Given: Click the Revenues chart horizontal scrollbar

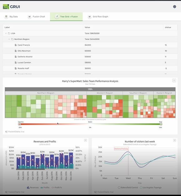Looking at the screenshot, I should click(x=30, y=169).
